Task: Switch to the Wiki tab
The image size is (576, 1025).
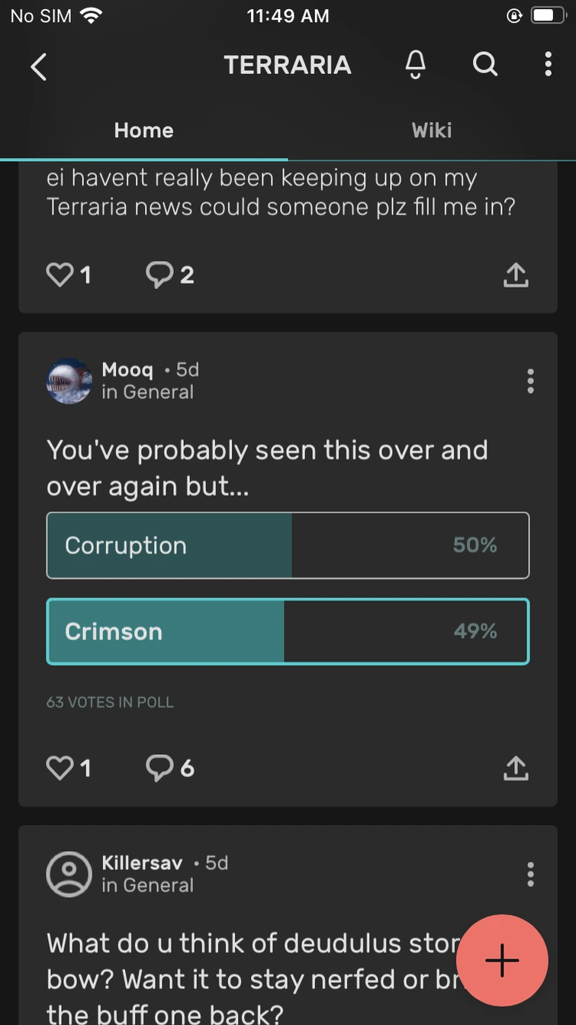Action: point(432,130)
